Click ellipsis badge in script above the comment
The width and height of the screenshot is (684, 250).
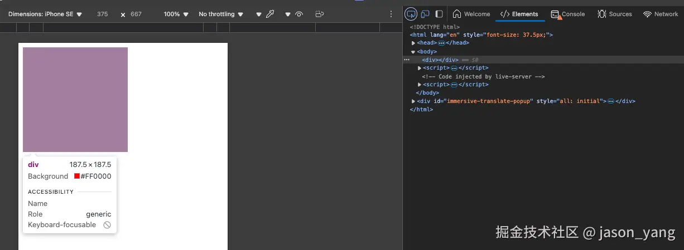pos(454,68)
